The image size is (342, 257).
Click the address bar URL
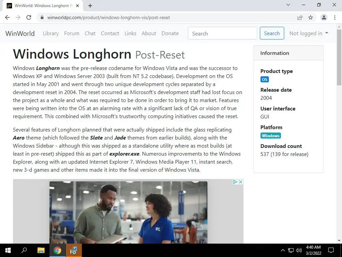click(x=109, y=17)
